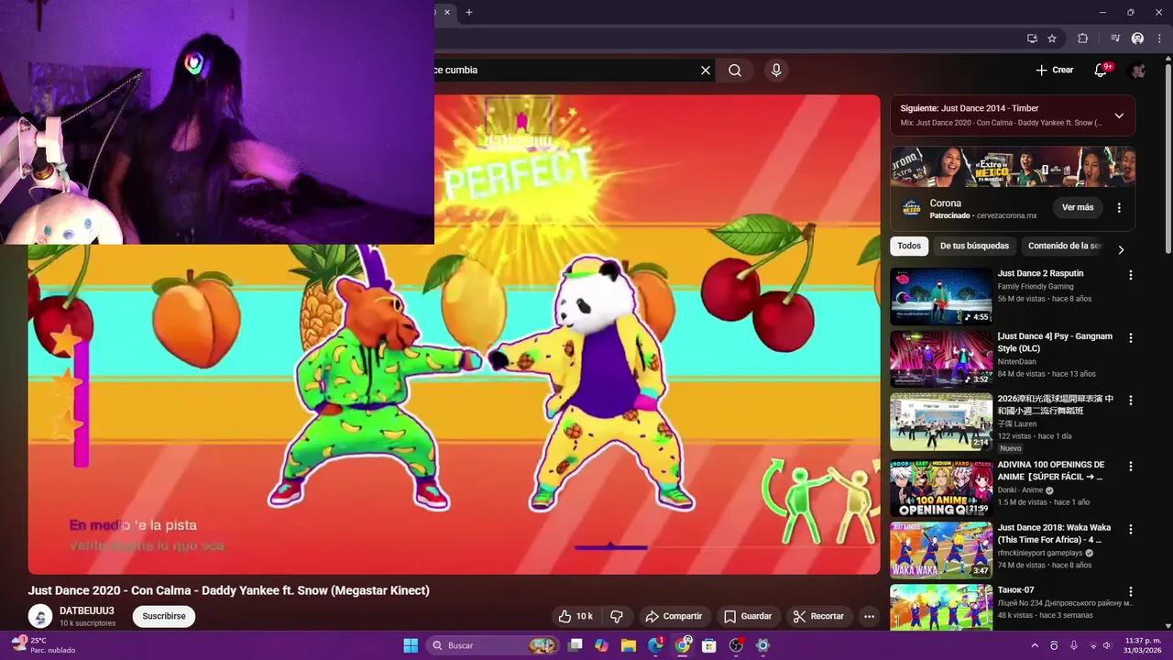1173x660 pixels.
Task: Open Waka Waka video thumbnail
Action: (941, 550)
